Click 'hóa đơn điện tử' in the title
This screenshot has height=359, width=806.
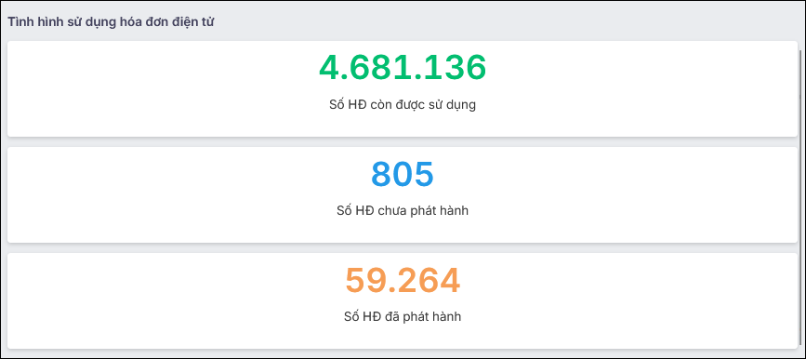[167, 22]
